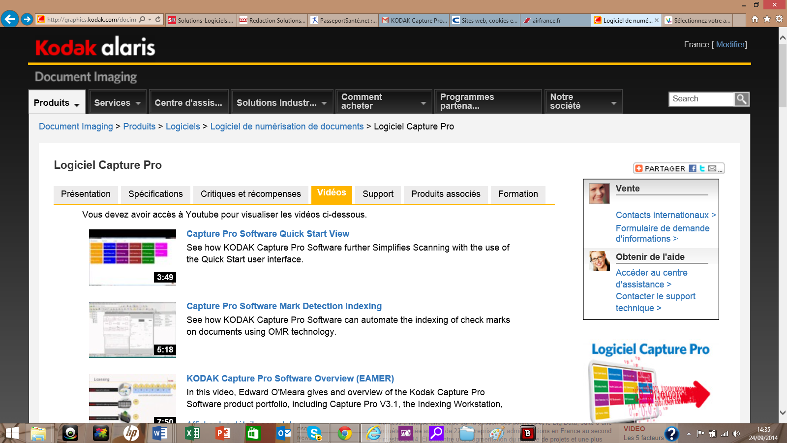This screenshot has height=443, width=787.
Task: Open KODAK Capture Pro Software Overview (EAMER) link
Action: [x=290, y=379]
